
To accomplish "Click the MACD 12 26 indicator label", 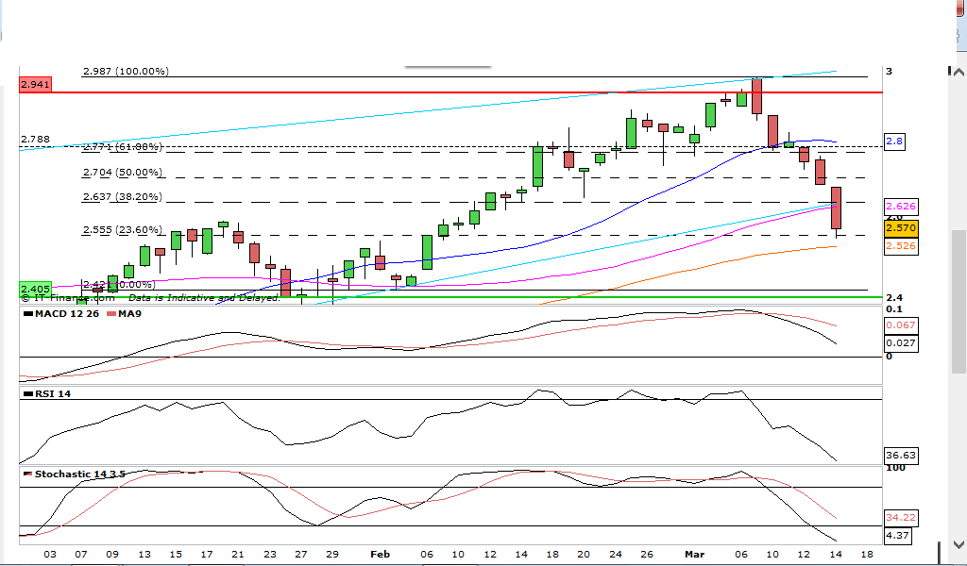I will pyautogui.click(x=61, y=313).
